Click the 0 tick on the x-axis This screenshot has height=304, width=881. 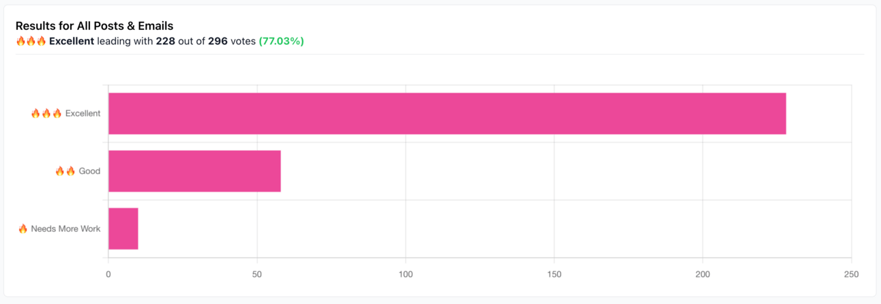[x=108, y=274]
